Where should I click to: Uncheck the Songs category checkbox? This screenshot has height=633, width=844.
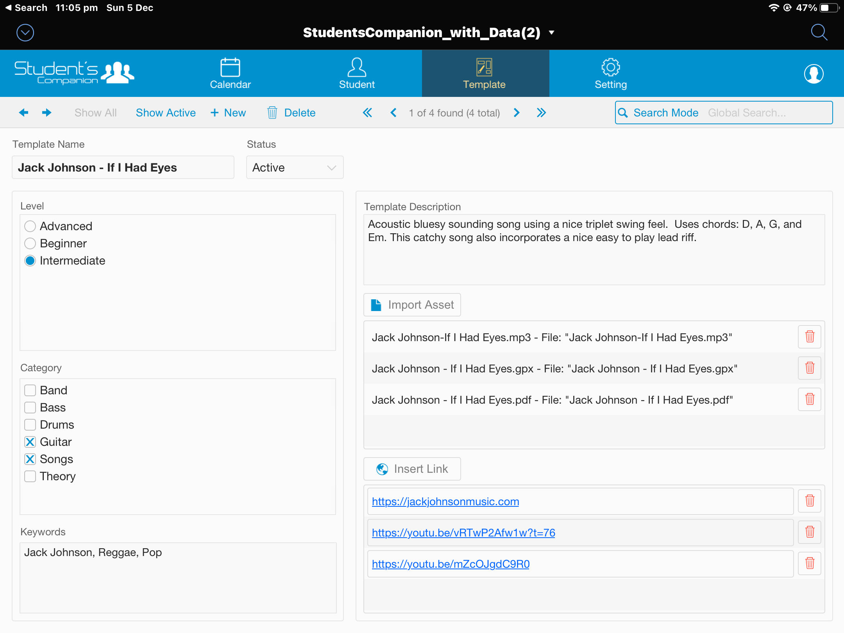click(30, 459)
